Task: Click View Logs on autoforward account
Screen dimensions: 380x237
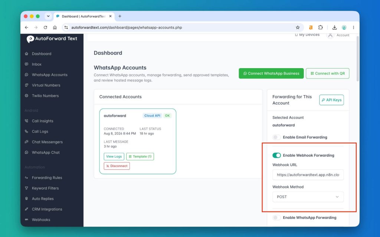Action: click(114, 157)
